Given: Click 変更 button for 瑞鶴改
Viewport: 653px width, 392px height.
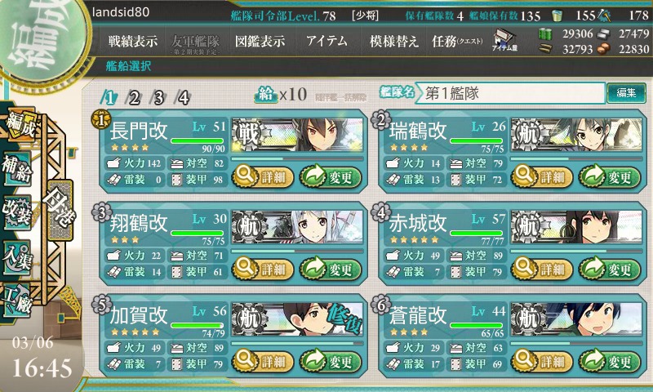Looking at the screenshot, I should pos(609,176).
